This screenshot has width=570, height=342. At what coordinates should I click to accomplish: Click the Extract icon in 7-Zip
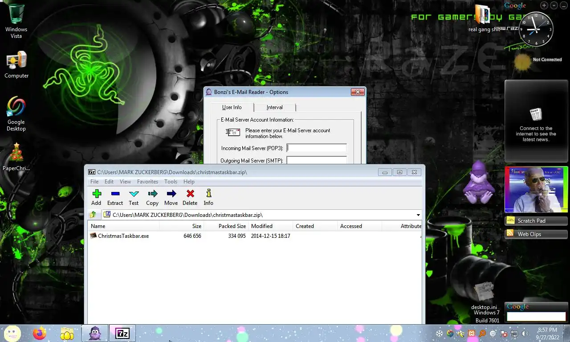tap(115, 197)
